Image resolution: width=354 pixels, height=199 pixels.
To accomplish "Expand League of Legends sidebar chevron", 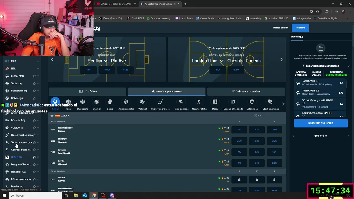I will pos(38,164).
